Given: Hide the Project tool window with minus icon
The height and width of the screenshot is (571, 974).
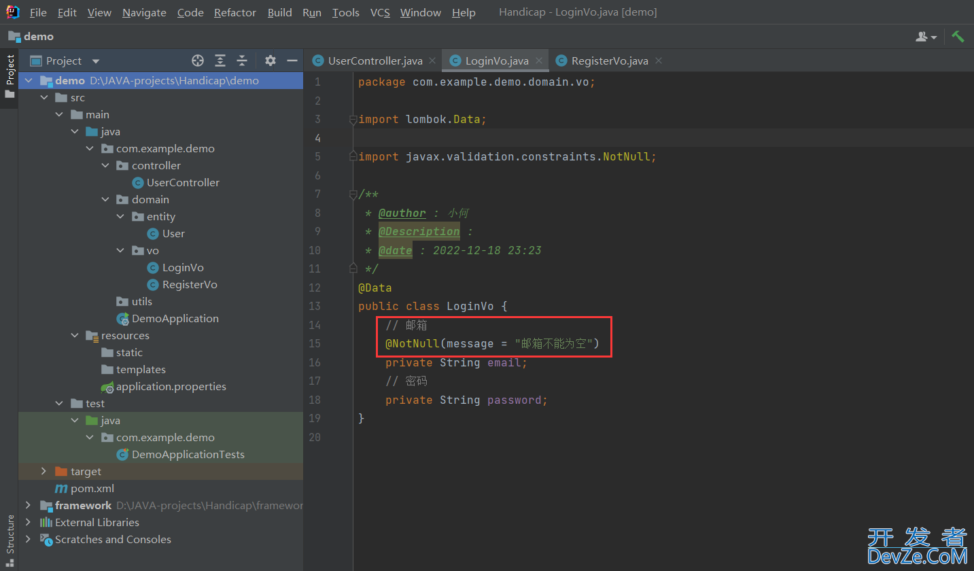Looking at the screenshot, I should pos(292,60).
